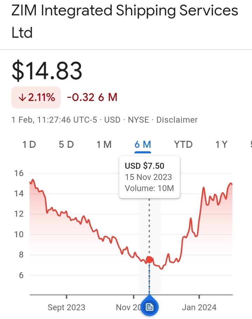Switch to the YTD range tab
Screen dimensions: 252x319
183,144
